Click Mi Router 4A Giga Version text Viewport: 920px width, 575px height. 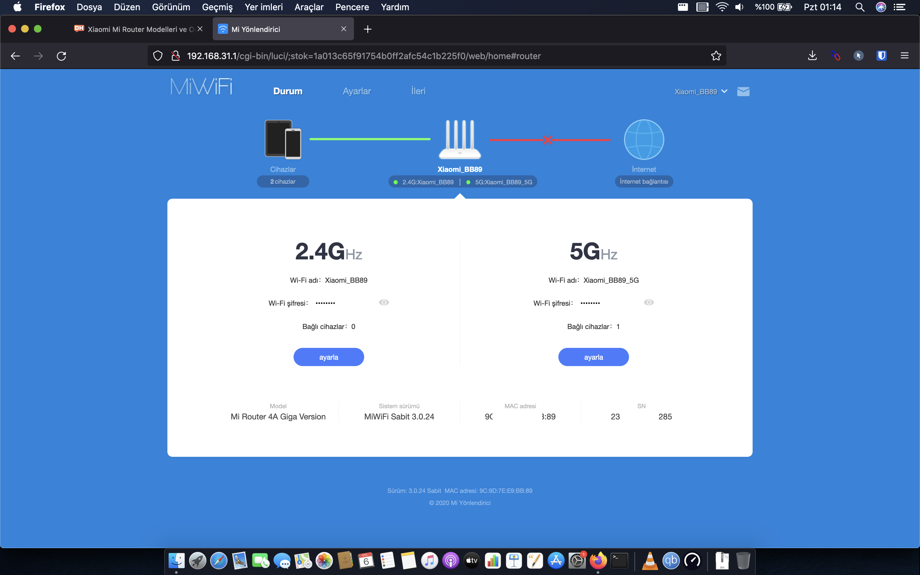pos(278,417)
